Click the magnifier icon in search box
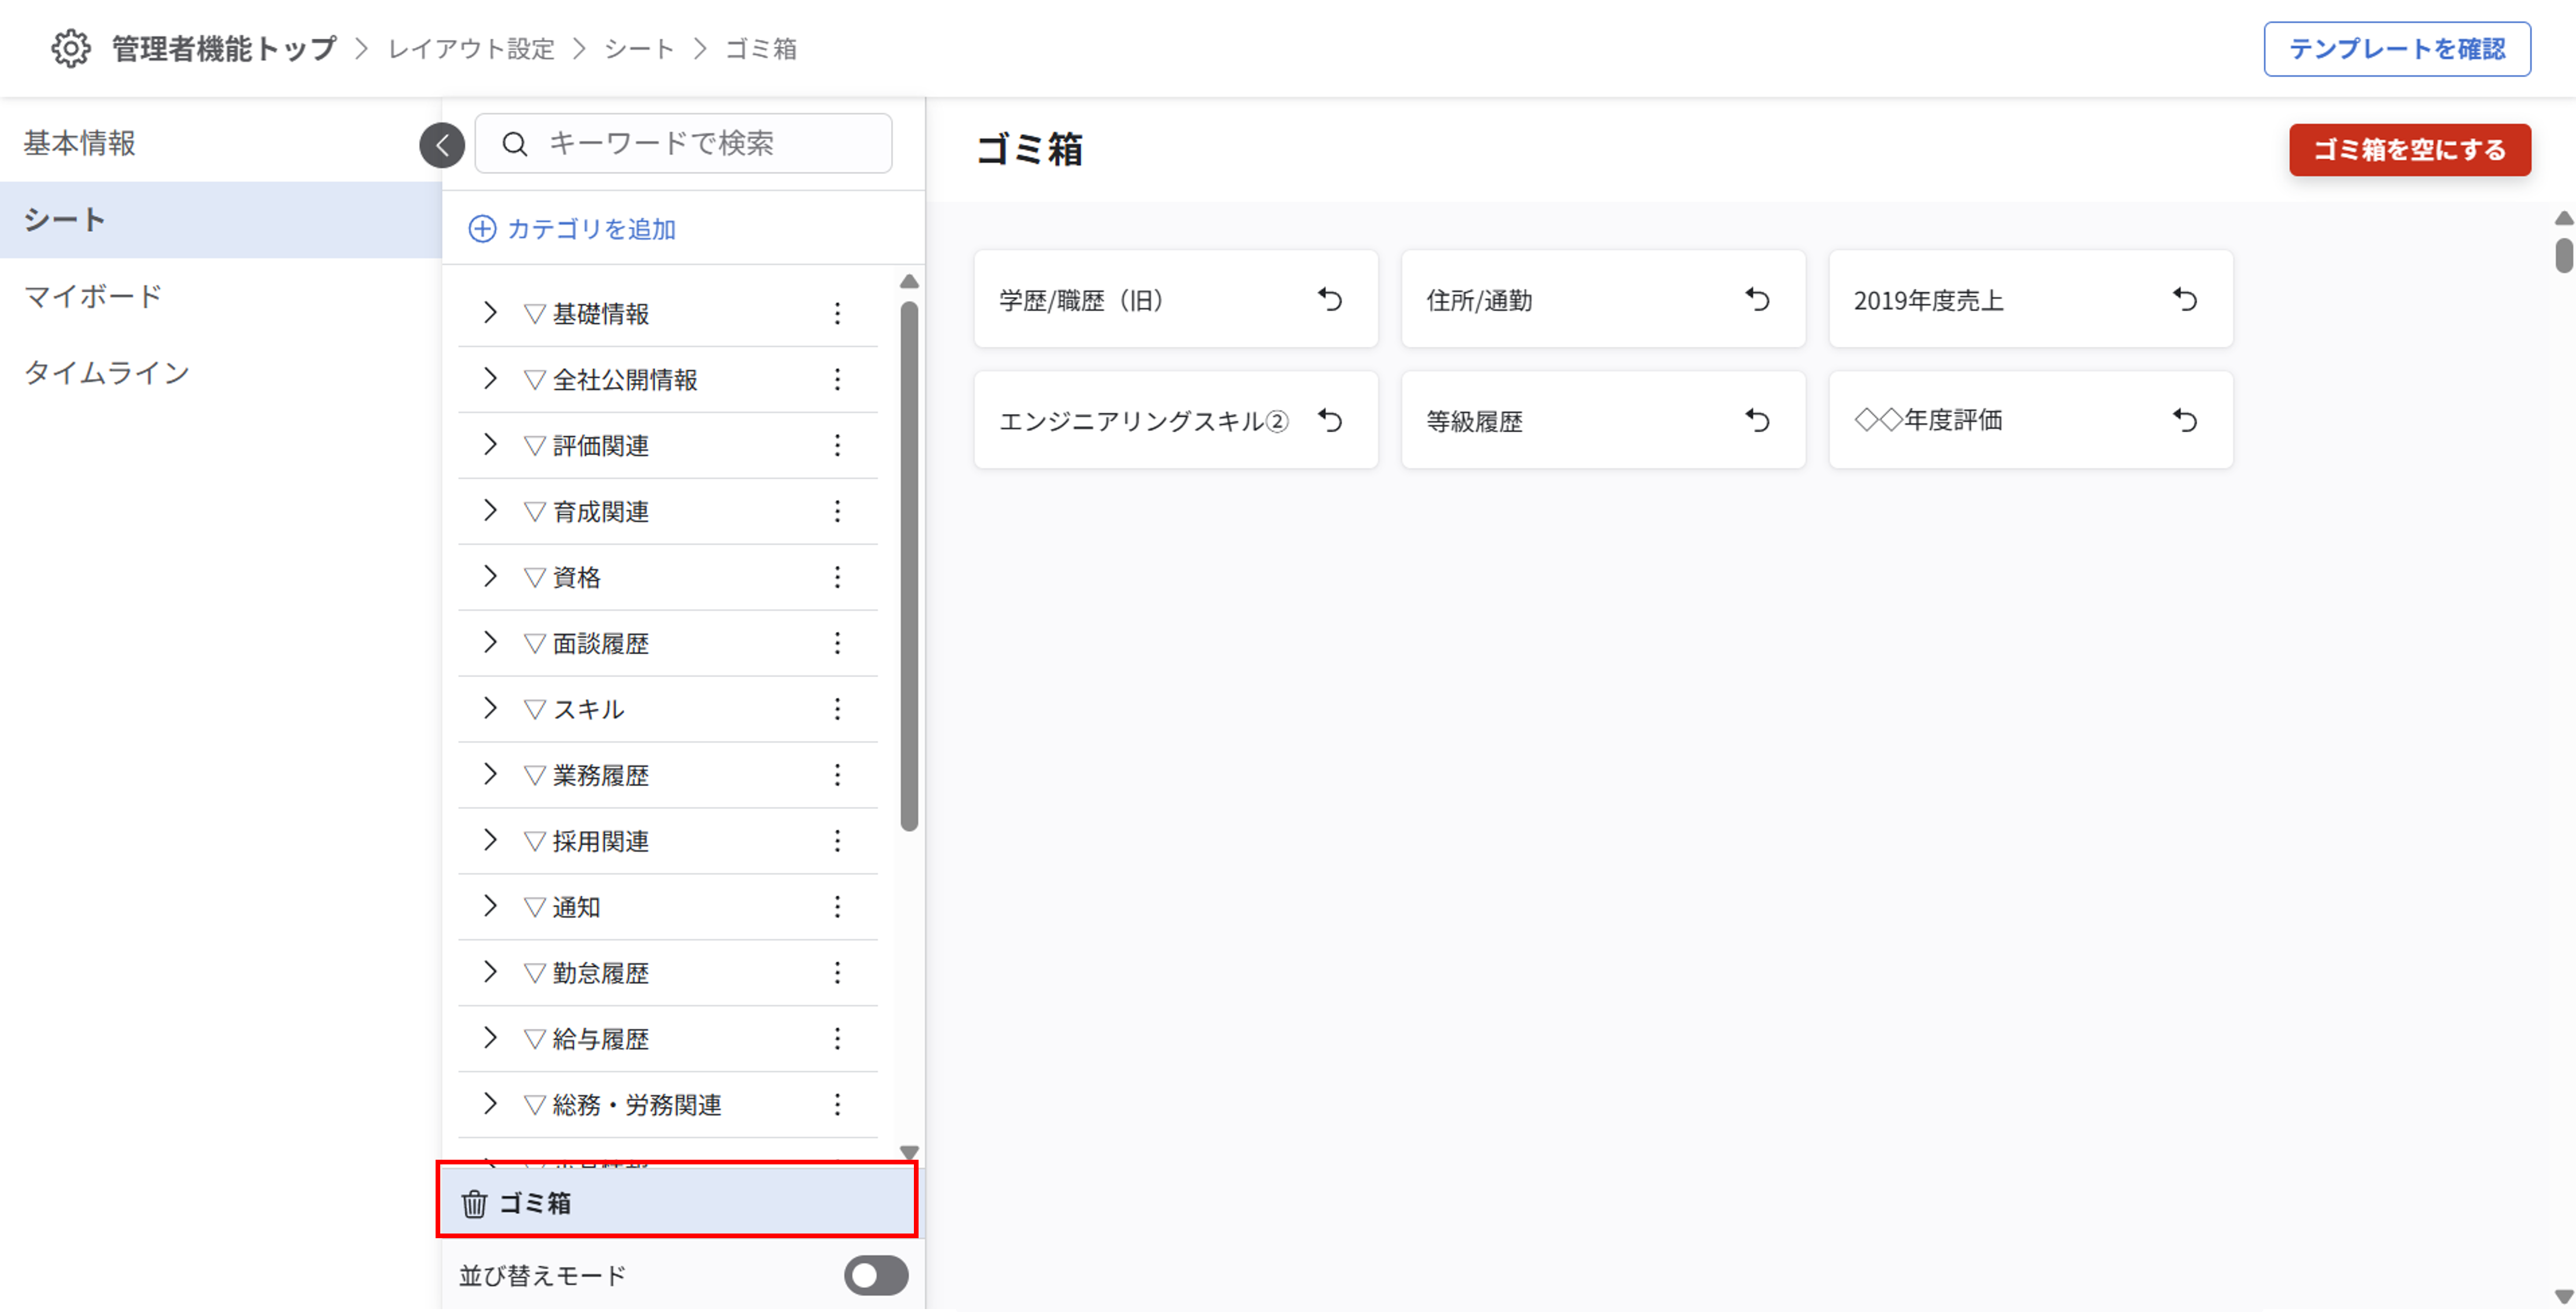Screen dimensions: 2576x1312 click(514, 144)
